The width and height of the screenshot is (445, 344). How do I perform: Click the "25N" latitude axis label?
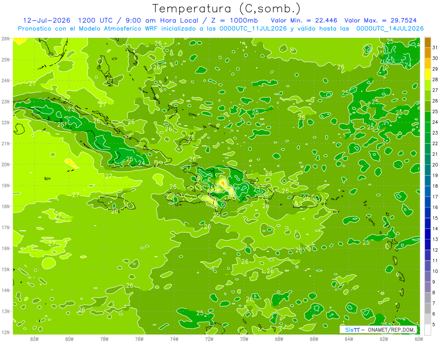pos(5,59)
